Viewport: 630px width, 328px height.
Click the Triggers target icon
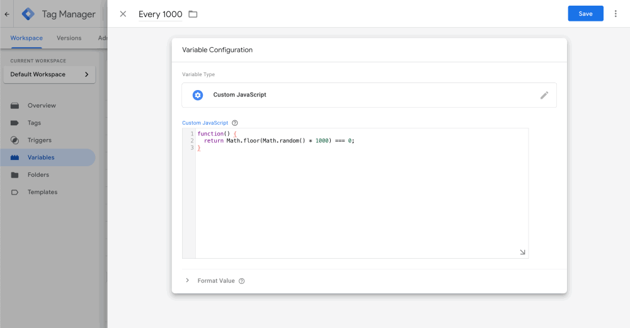point(15,140)
